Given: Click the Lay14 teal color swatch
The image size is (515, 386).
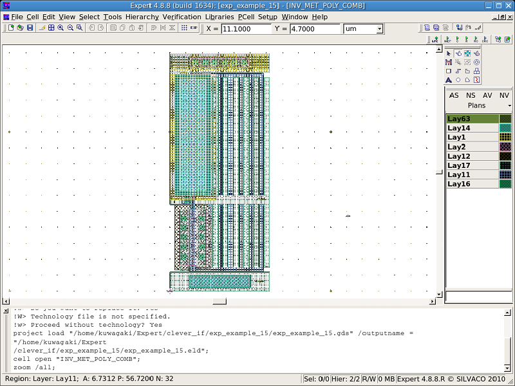Looking at the screenshot, I should (x=505, y=128).
